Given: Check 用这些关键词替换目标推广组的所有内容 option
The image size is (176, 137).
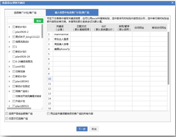Looking at the screenshot, I should pos(48,114).
